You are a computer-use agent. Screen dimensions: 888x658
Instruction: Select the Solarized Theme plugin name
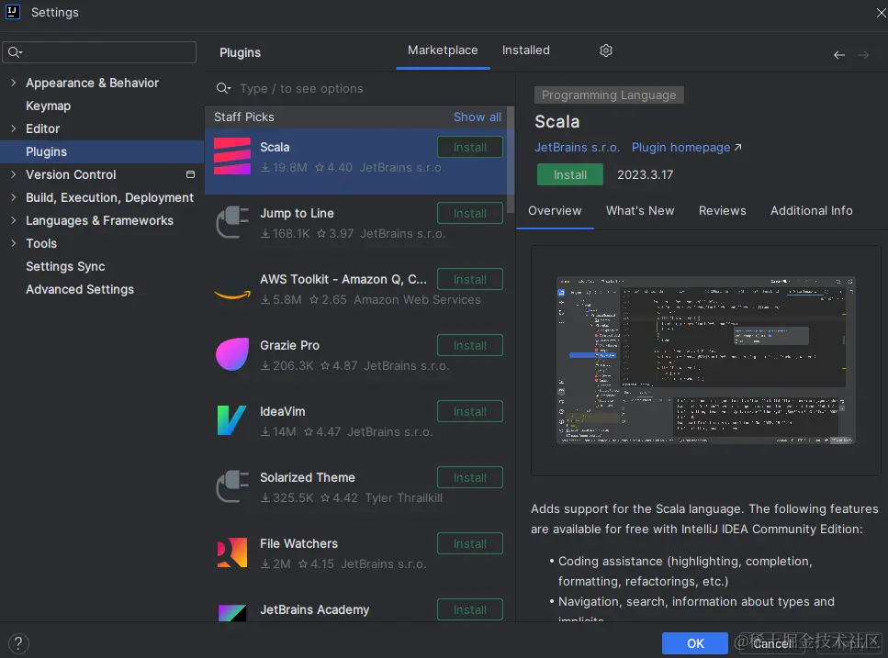307,477
